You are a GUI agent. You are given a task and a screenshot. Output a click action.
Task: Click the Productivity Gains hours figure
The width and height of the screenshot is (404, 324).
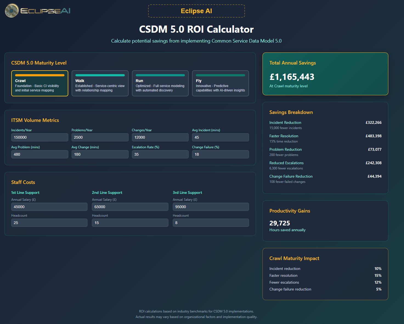coord(279,223)
